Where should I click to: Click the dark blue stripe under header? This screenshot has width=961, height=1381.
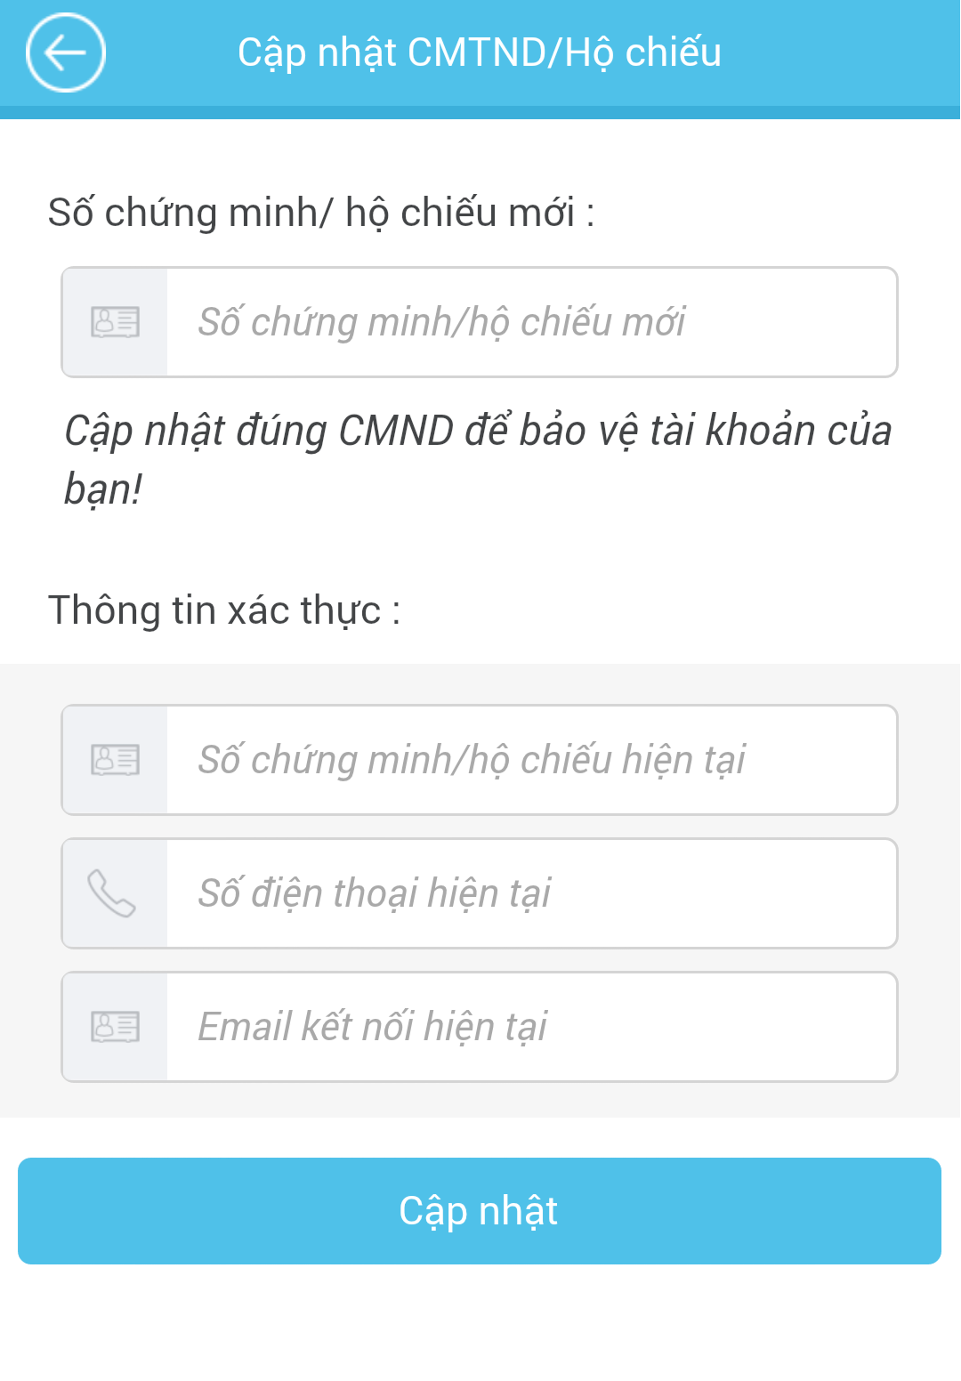(x=480, y=113)
